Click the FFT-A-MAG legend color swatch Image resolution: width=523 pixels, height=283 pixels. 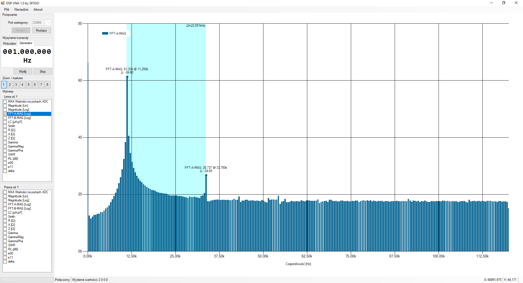[x=105, y=33]
